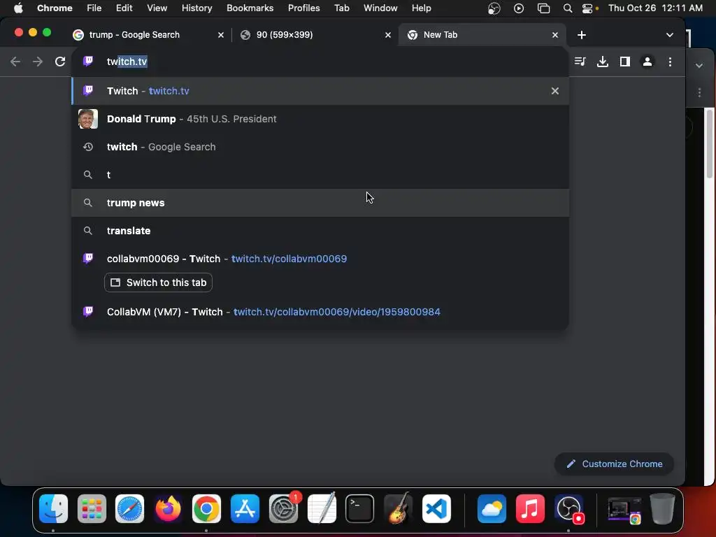716x537 pixels.
Task: Select Donald Trump 45th U.S. President suggestion
Action: point(320,119)
